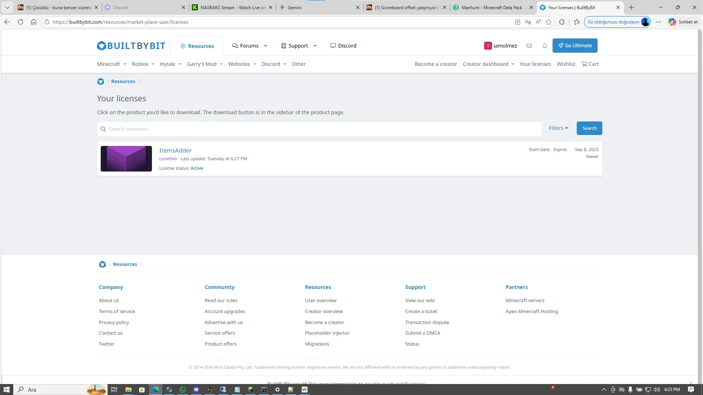The image size is (703, 395).
Task: Open the Support menu
Action: (x=294, y=46)
